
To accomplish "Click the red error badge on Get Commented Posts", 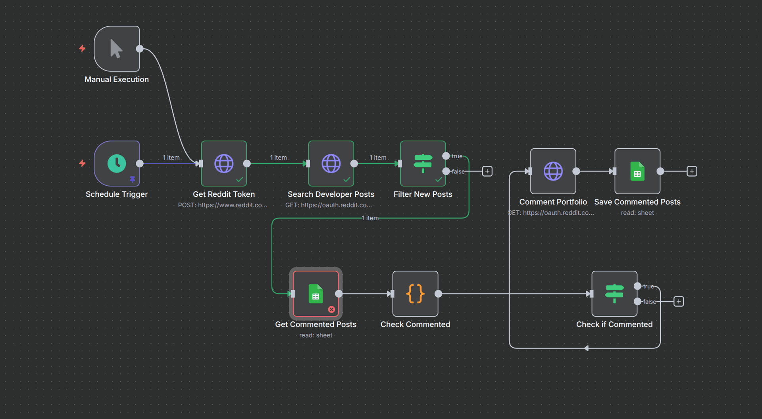I will coord(332,309).
